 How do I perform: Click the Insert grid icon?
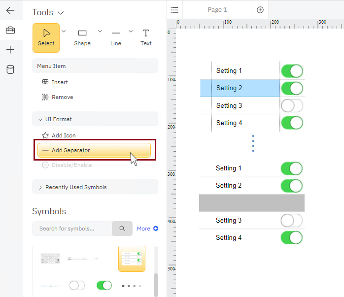click(x=45, y=82)
